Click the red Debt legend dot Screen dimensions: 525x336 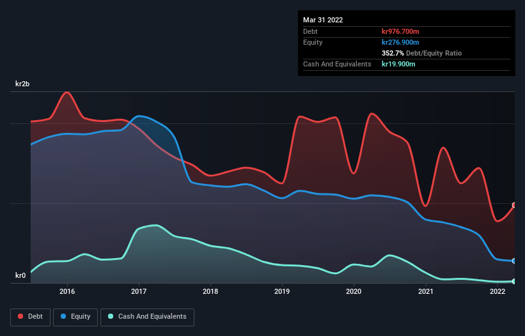[x=20, y=316]
